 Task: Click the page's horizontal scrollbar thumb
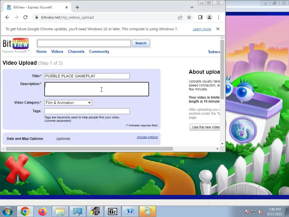click(x=89, y=149)
